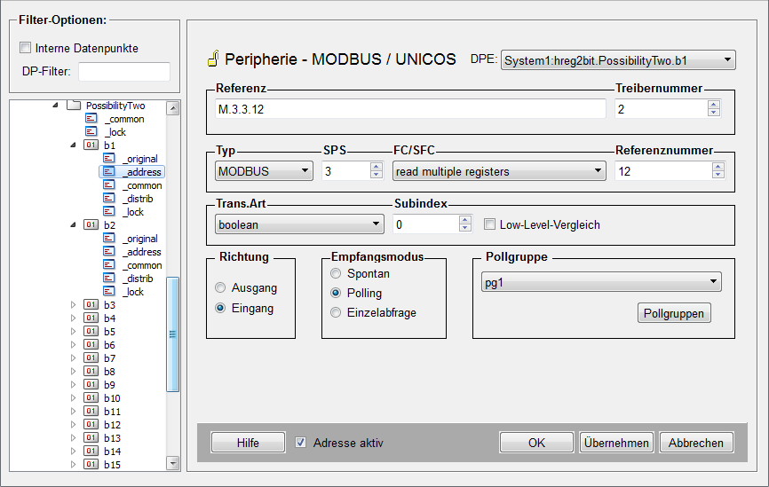Screen dimensions: 769x487
Task: Open the DPE dropdown list
Action: pyautogui.click(x=618, y=60)
